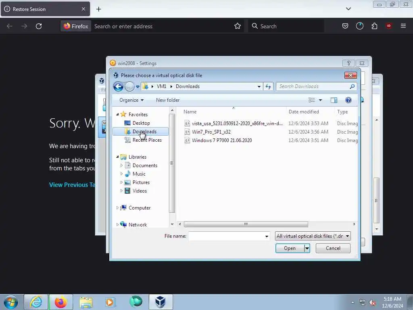Open the Organize menu
Viewport: 413px width, 310px height.
(131, 100)
